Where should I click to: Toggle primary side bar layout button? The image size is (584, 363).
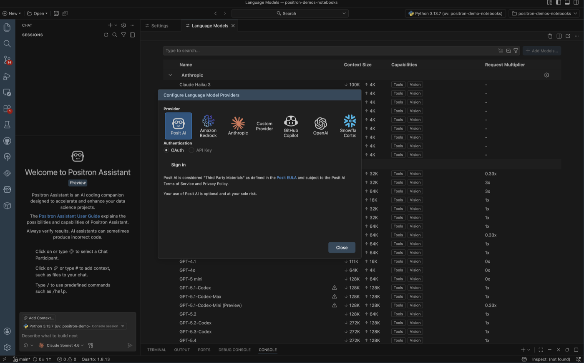click(558, 2)
